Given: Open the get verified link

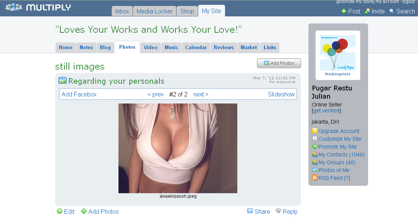Looking at the screenshot, I should (x=326, y=111).
